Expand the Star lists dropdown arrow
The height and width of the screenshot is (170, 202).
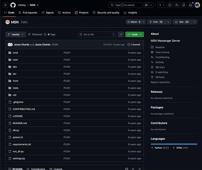point(194,22)
